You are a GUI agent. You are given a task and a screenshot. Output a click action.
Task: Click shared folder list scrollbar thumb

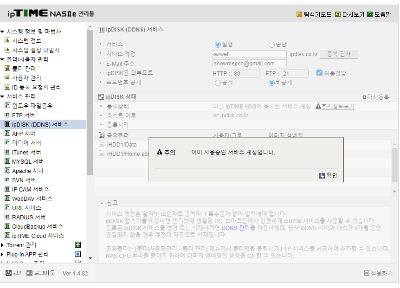(x=394, y=165)
